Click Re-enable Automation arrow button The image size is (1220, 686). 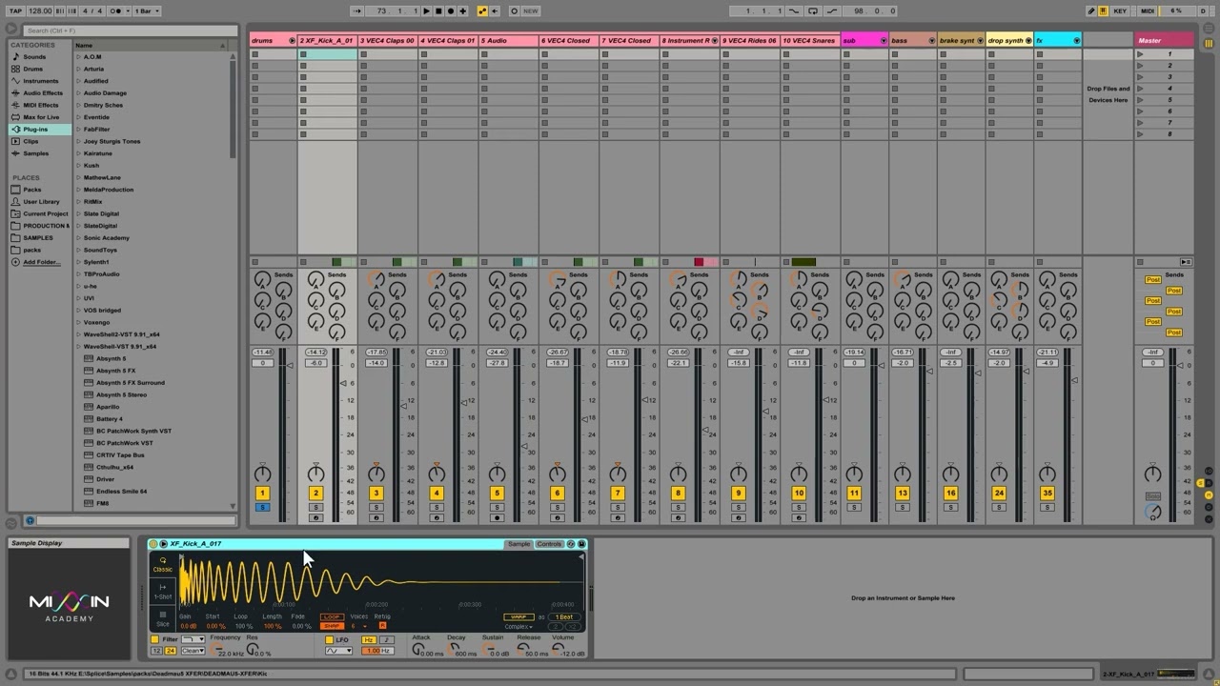coord(495,10)
